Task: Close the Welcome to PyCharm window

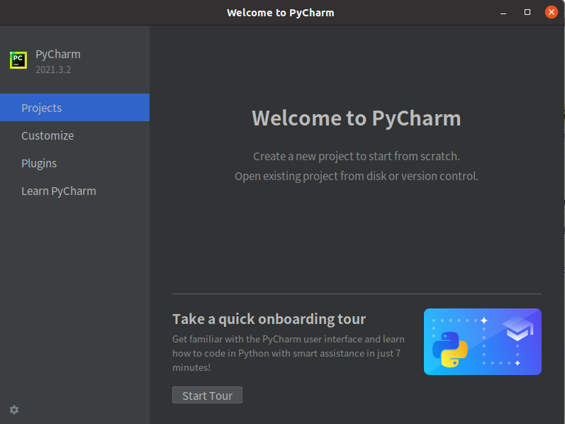Action: [552, 12]
